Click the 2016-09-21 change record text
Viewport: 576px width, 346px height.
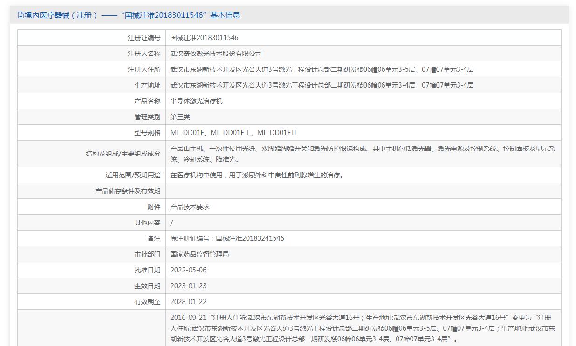point(363,328)
